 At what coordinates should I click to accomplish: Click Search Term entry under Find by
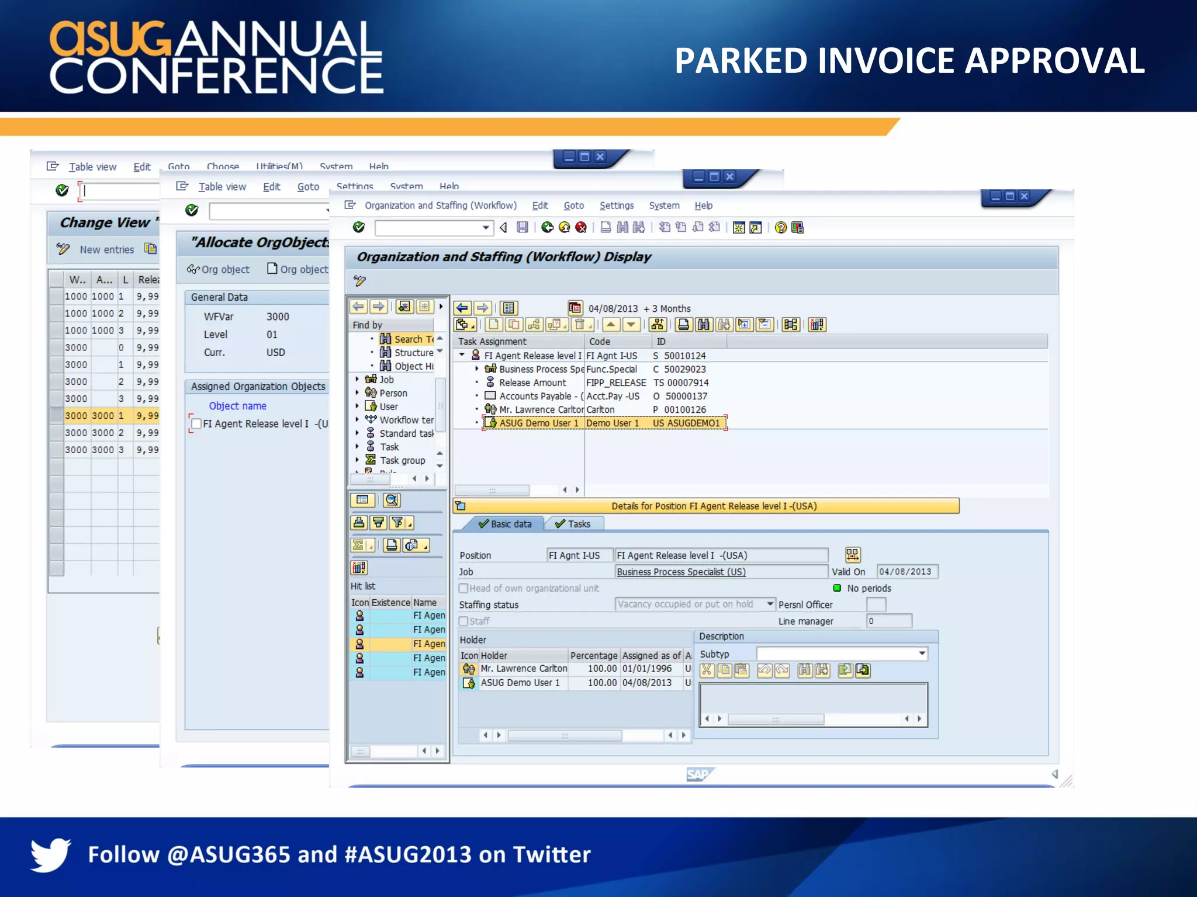point(407,339)
